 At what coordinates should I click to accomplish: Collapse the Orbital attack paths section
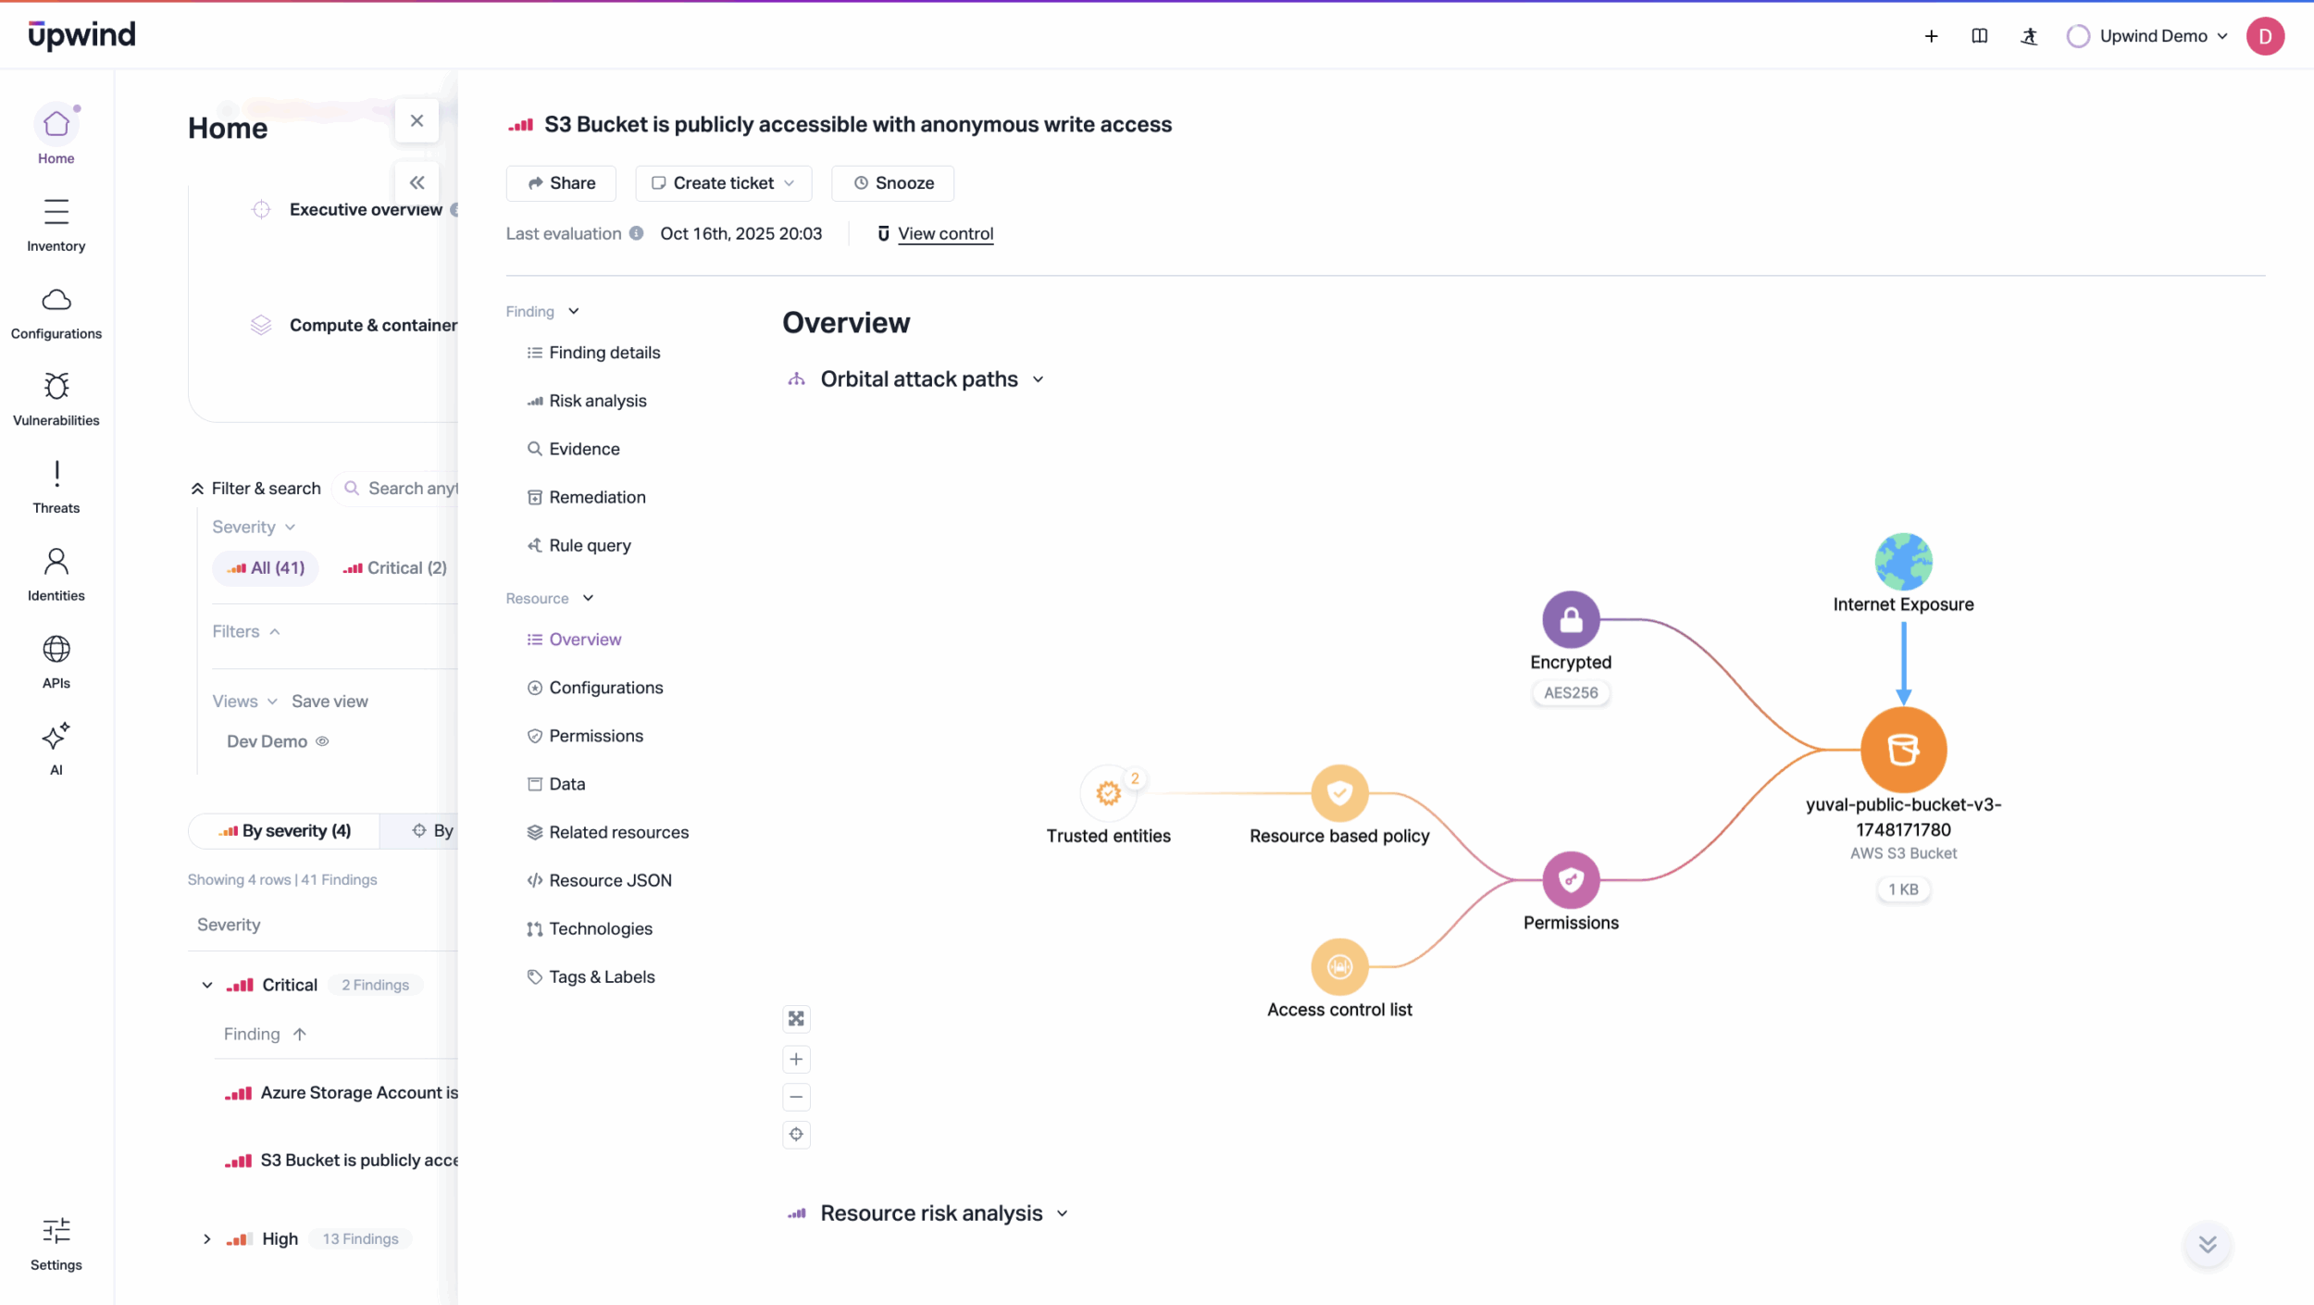point(1039,379)
